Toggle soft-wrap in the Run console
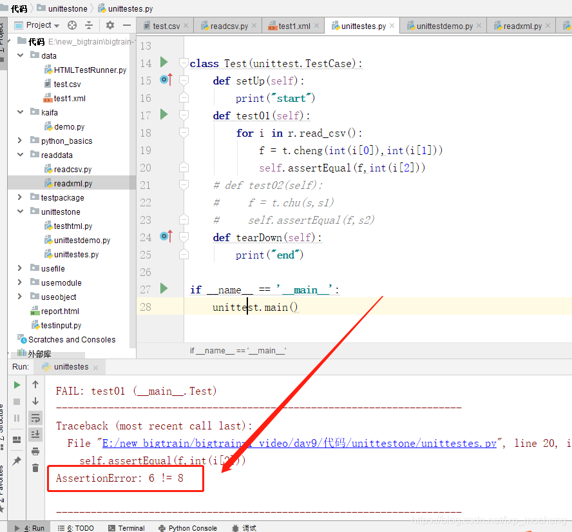This screenshot has width=572, height=532. click(35, 418)
